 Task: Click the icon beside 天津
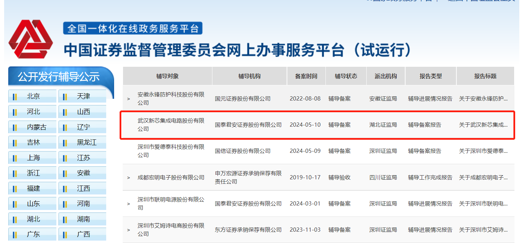tap(65, 97)
